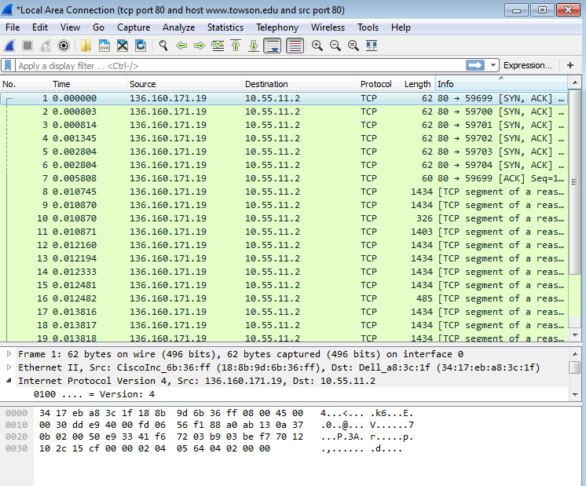Sort by the Destination column header
Screen dimensions: 586x486
[x=300, y=84]
